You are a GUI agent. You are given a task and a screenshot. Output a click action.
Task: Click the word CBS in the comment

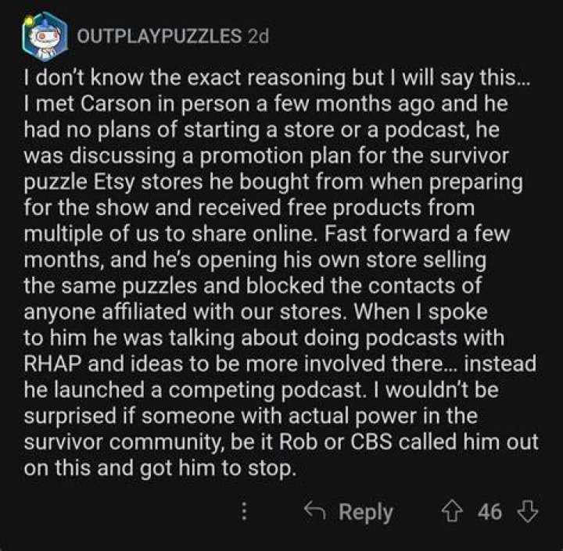(x=371, y=442)
